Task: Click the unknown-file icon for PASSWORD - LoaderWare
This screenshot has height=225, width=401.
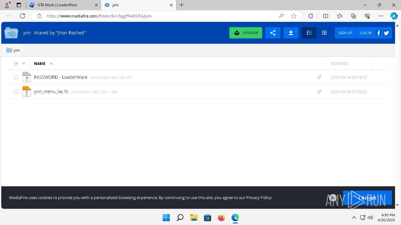Action: [27, 77]
